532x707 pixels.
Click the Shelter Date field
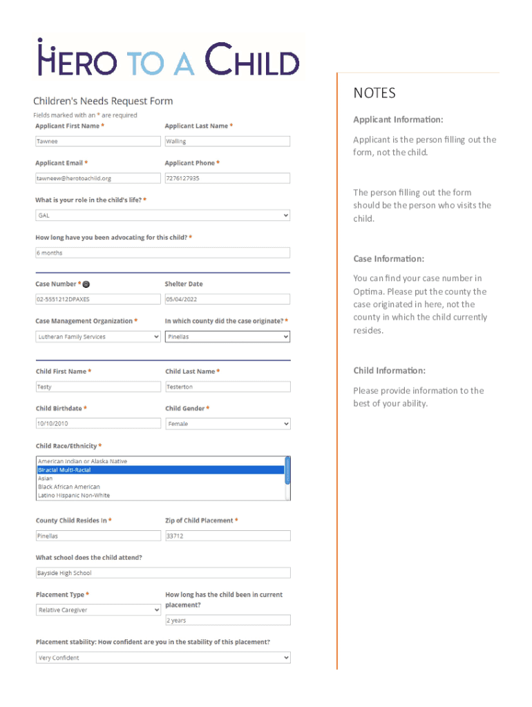coord(227,300)
